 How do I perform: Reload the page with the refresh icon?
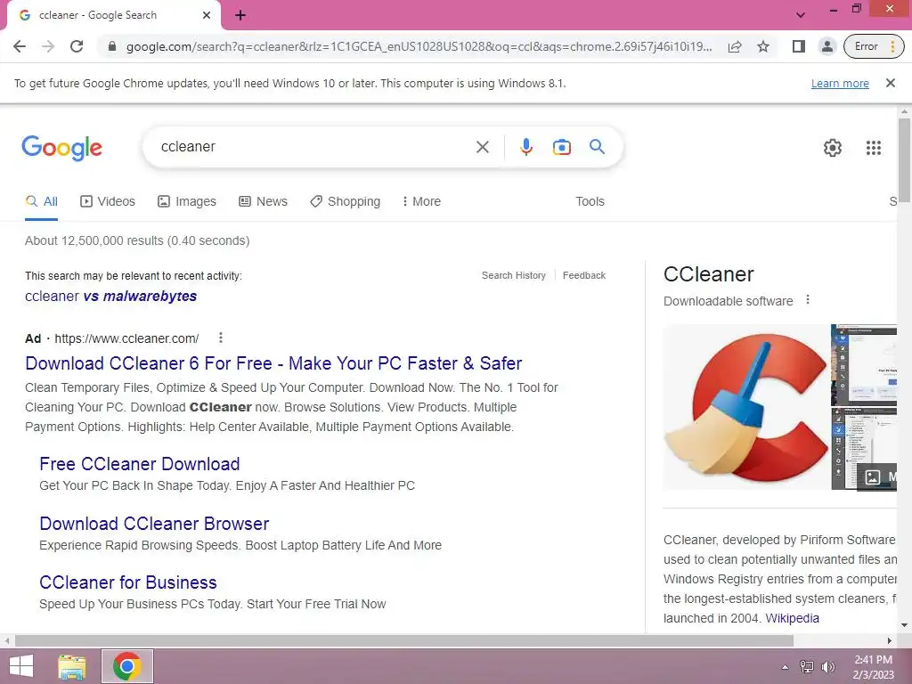point(77,46)
